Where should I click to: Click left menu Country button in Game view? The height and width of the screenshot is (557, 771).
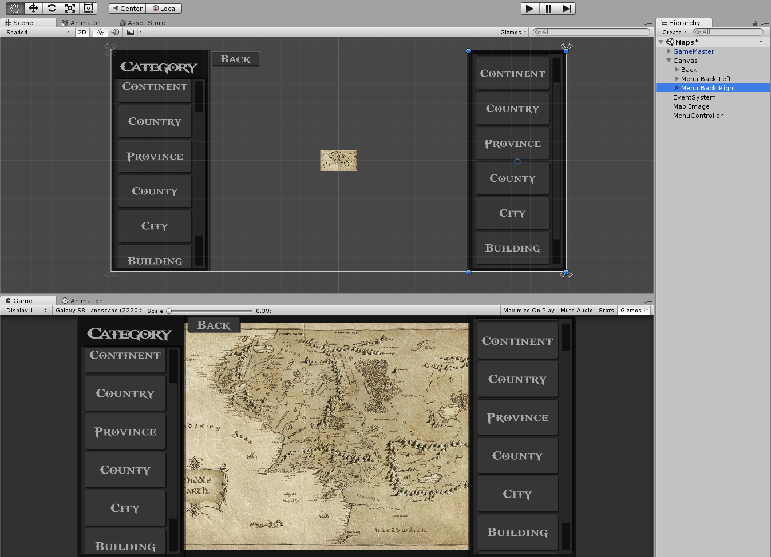125,393
